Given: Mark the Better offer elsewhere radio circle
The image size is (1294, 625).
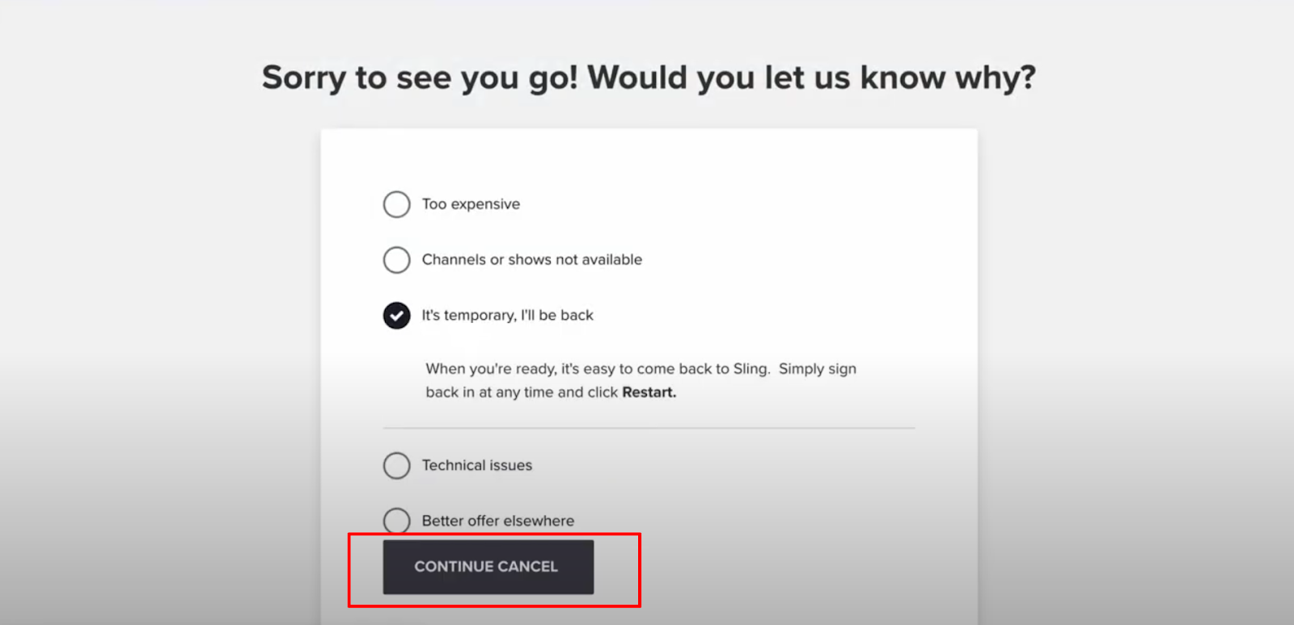Looking at the screenshot, I should tap(396, 521).
